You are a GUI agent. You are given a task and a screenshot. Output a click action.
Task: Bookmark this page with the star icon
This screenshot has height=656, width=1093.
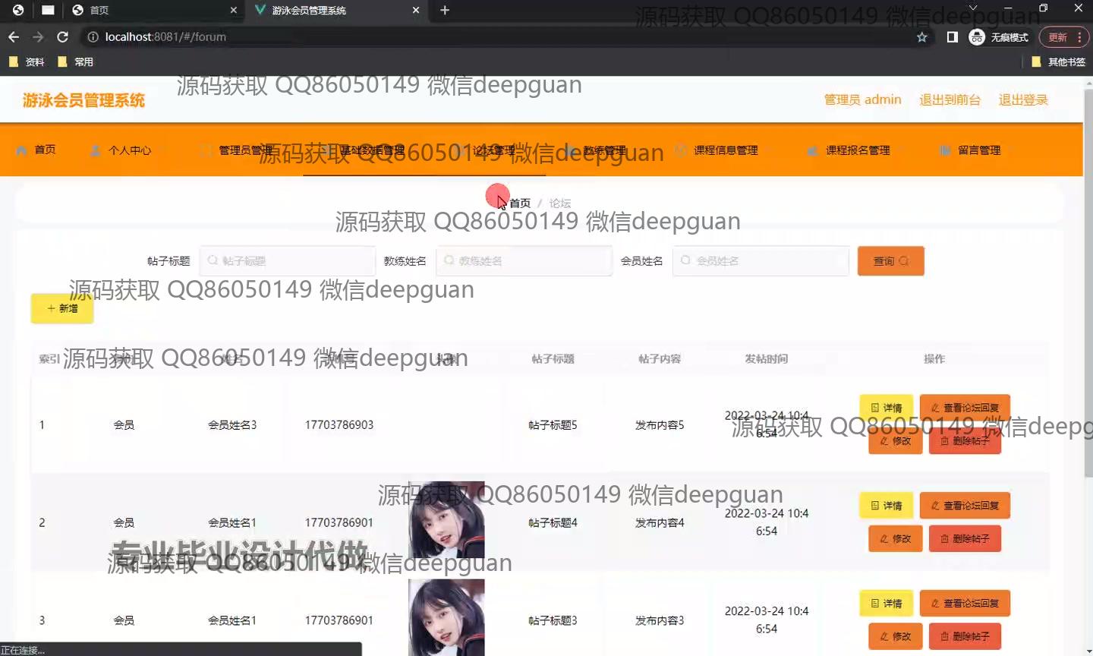pyautogui.click(x=921, y=37)
